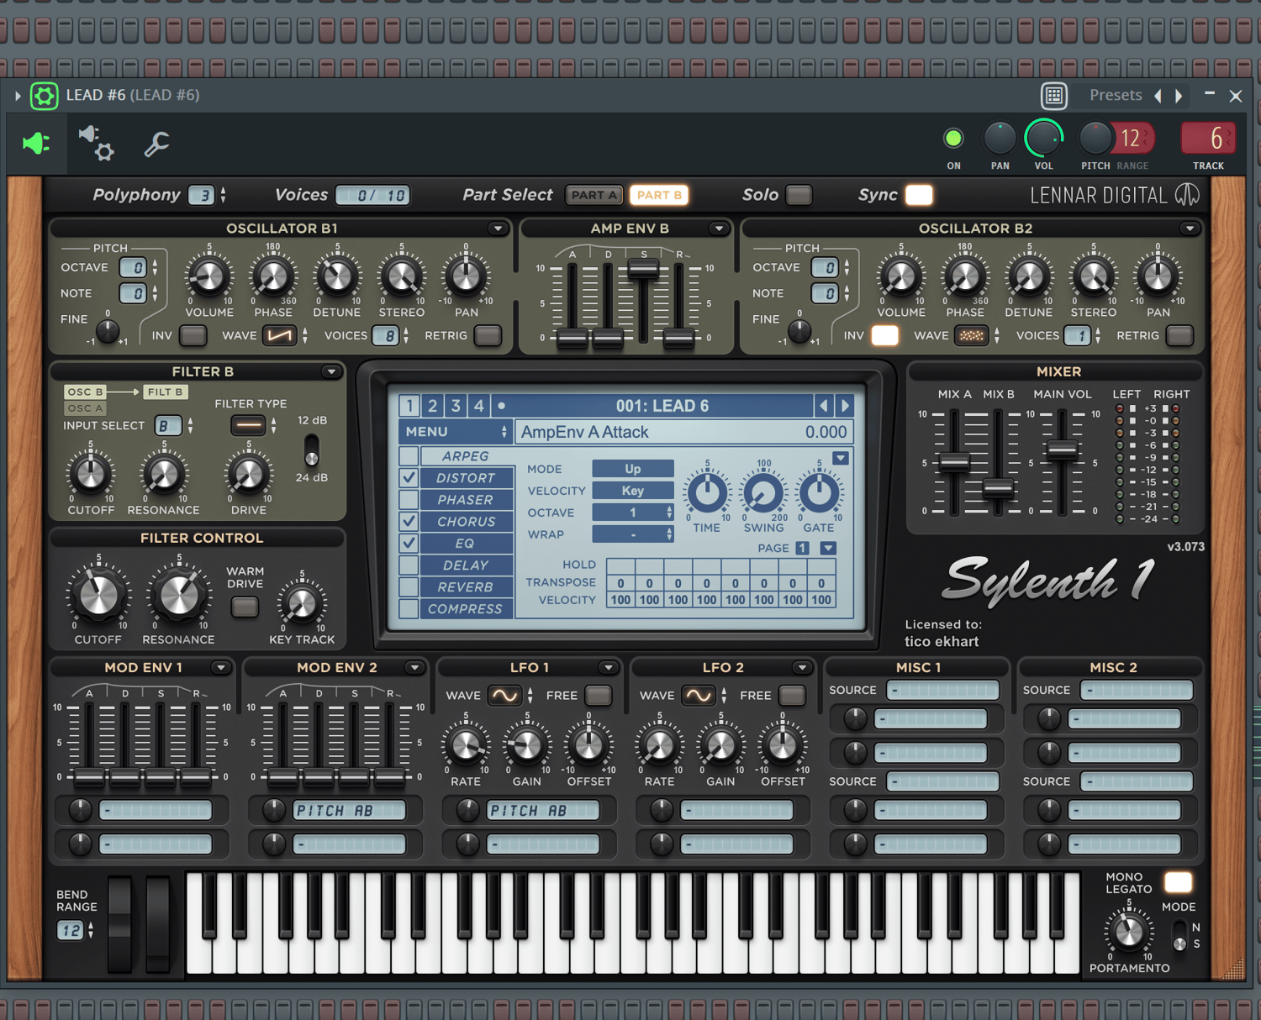Click the arpeggiator GATE knob

pos(819,493)
